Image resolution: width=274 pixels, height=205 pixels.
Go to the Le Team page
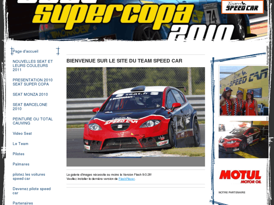coord(20,144)
